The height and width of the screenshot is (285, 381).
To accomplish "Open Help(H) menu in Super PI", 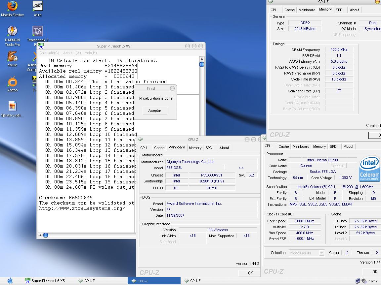I will tap(91, 53).
